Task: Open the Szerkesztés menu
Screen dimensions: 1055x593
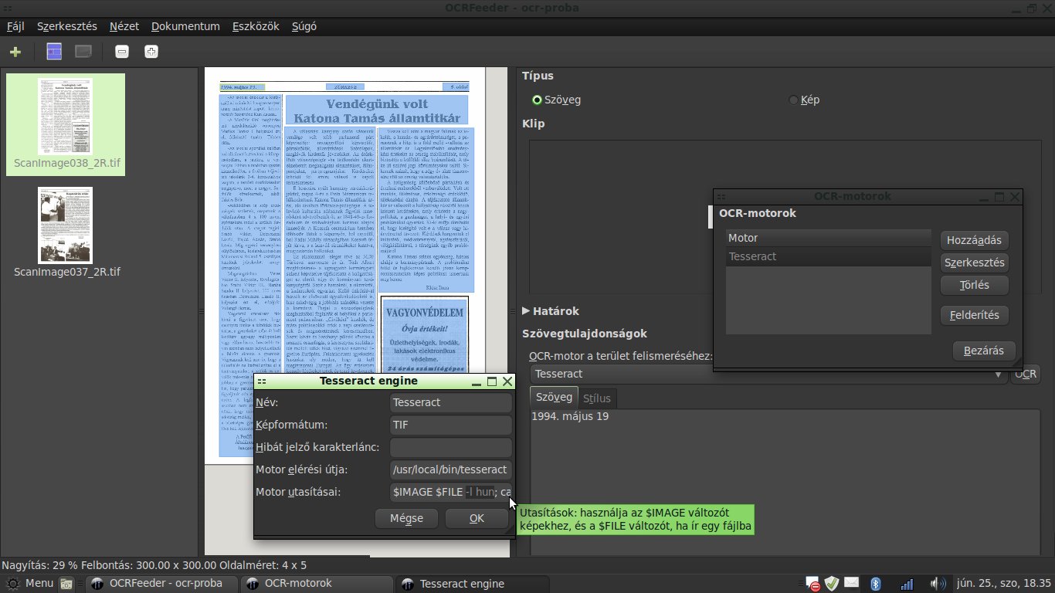Action: tap(67, 26)
